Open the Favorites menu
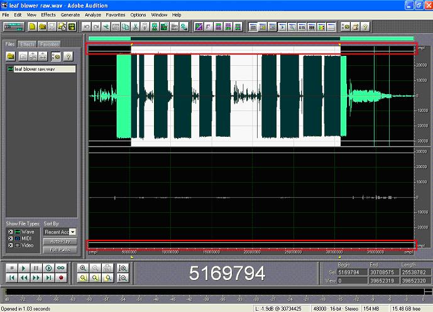The height and width of the screenshot is (312, 433). (116, 15)
